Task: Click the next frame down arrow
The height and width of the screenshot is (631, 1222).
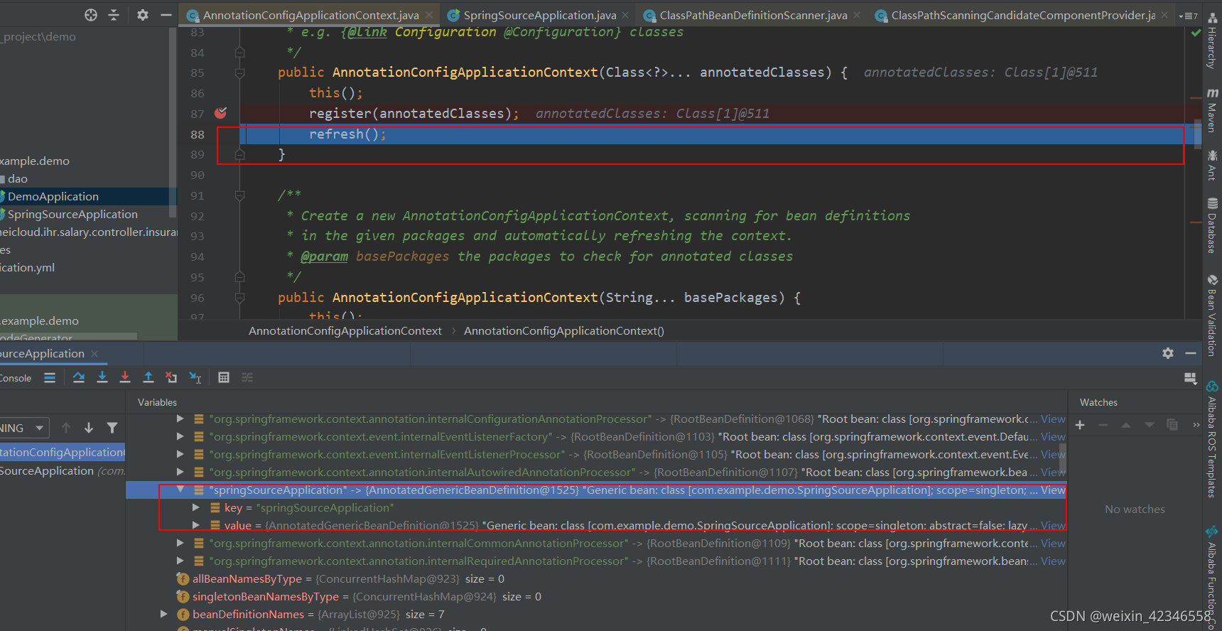Action: [89, 428]
